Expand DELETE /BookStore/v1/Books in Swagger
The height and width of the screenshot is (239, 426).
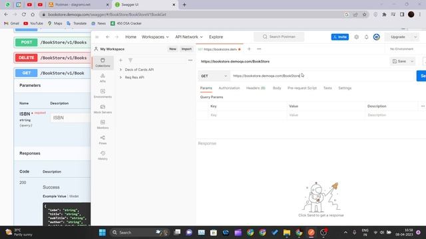point(52,58)
